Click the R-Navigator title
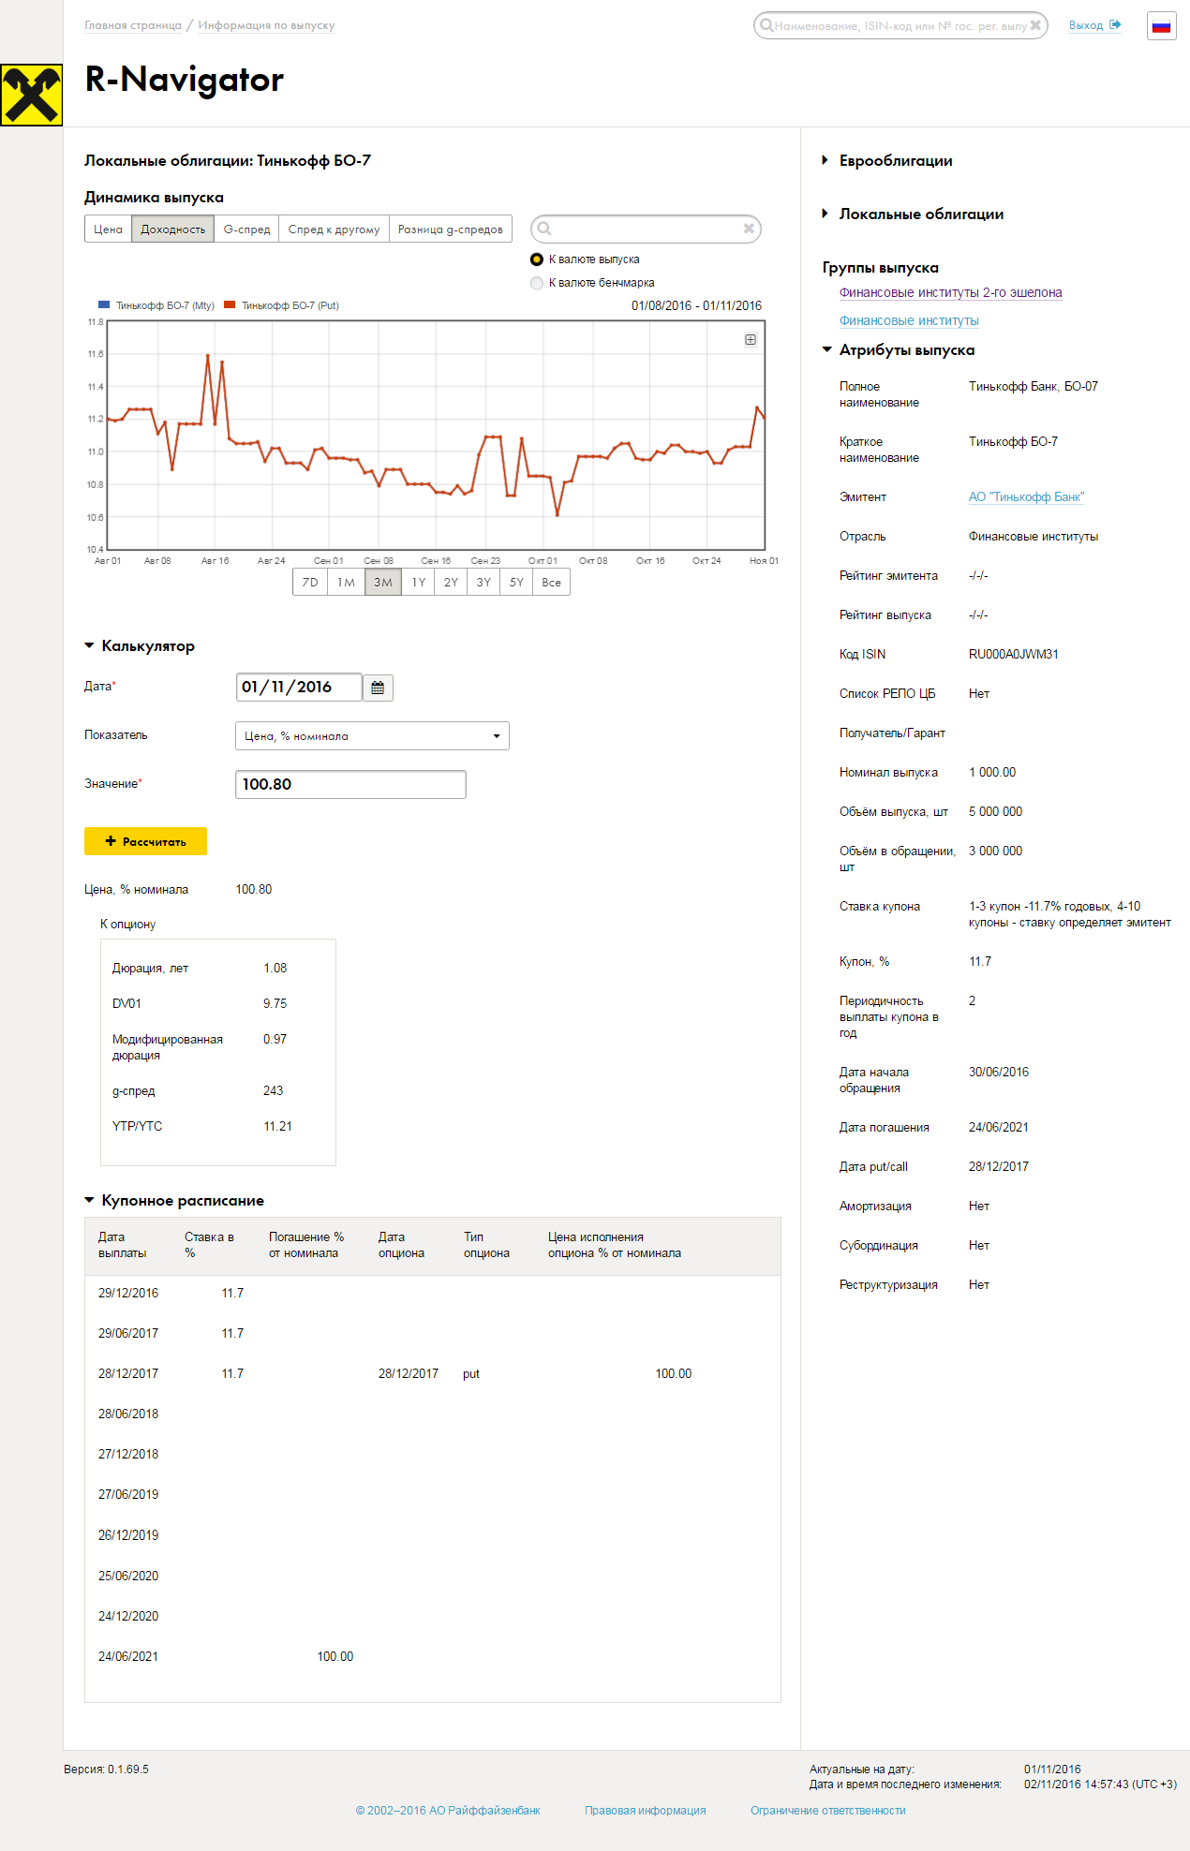Image resolution: width=1190 pixels, height=1851 pixels. tap(185, 80)
